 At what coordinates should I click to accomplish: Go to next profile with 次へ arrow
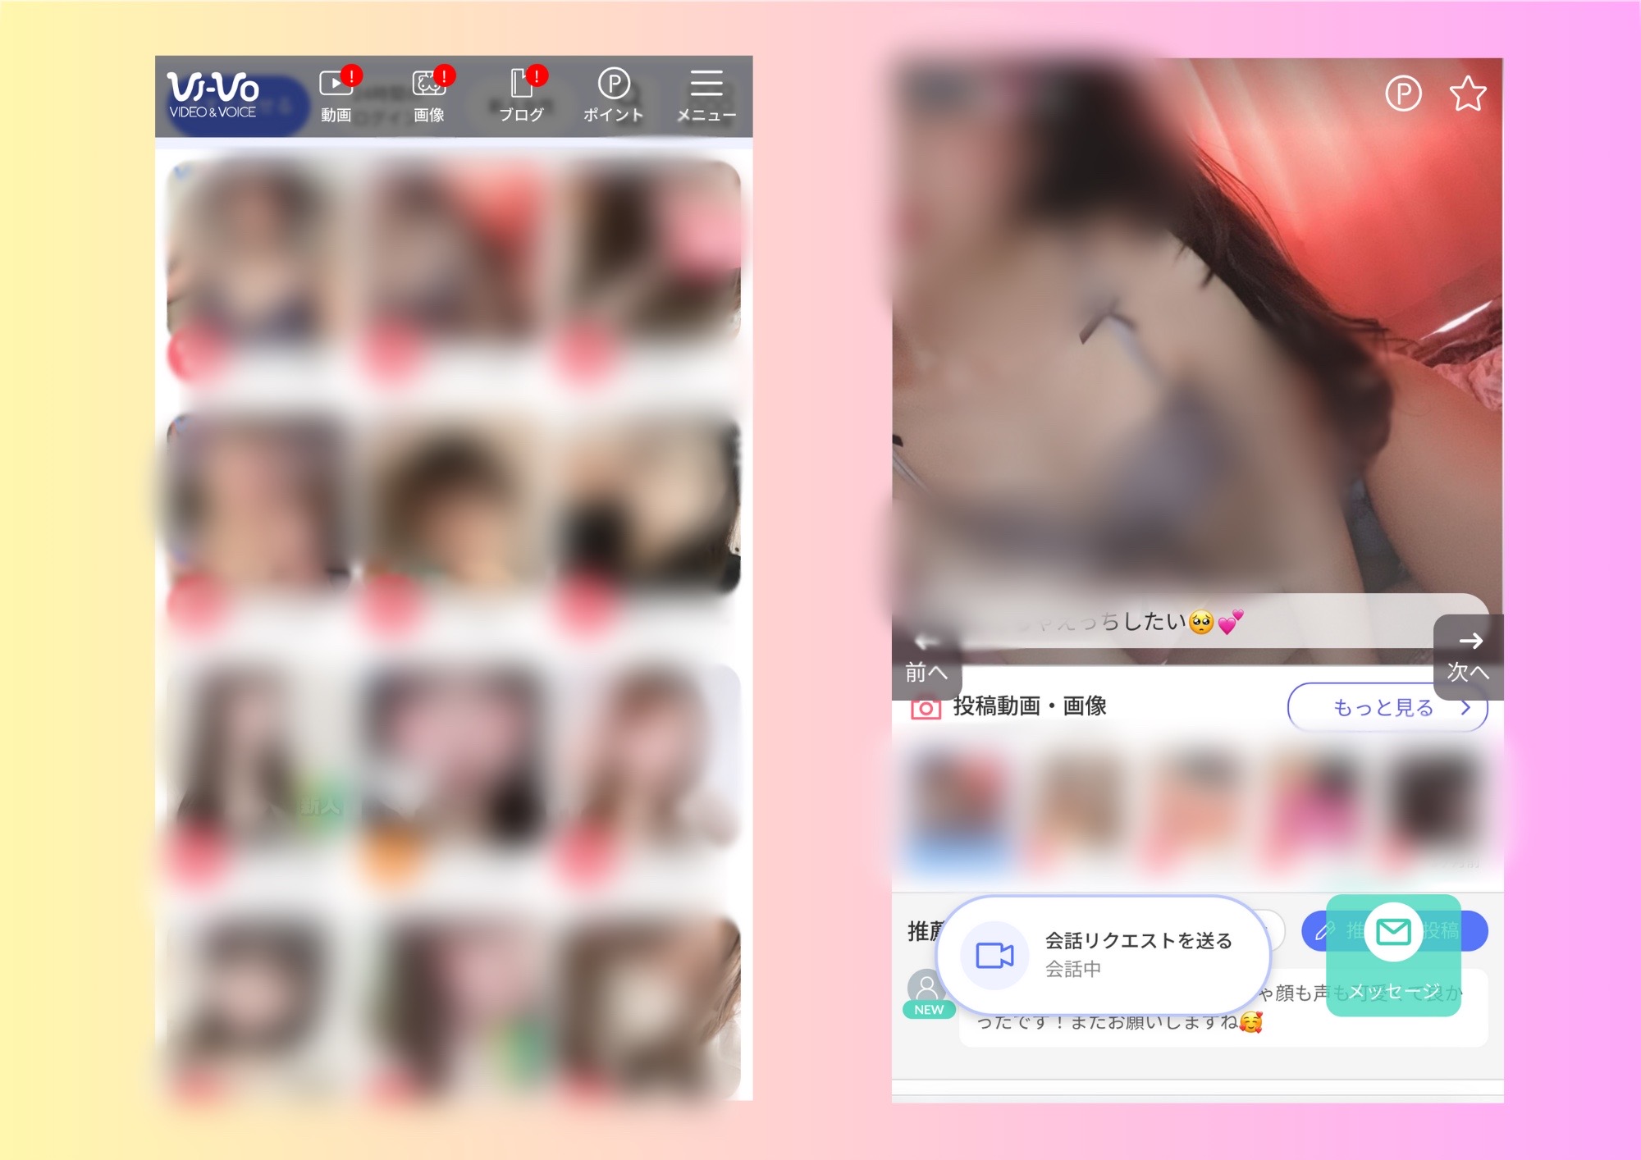(x=1468, y=656)
